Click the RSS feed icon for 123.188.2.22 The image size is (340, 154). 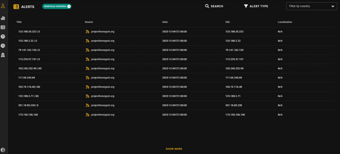pos(87,41)
